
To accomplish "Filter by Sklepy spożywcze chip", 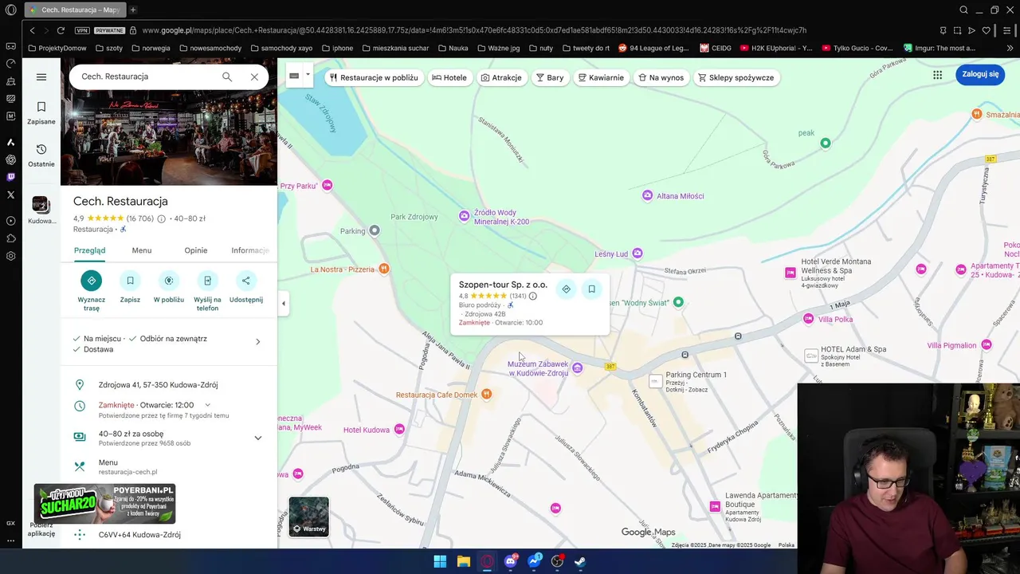I will (x=736, y=77).
